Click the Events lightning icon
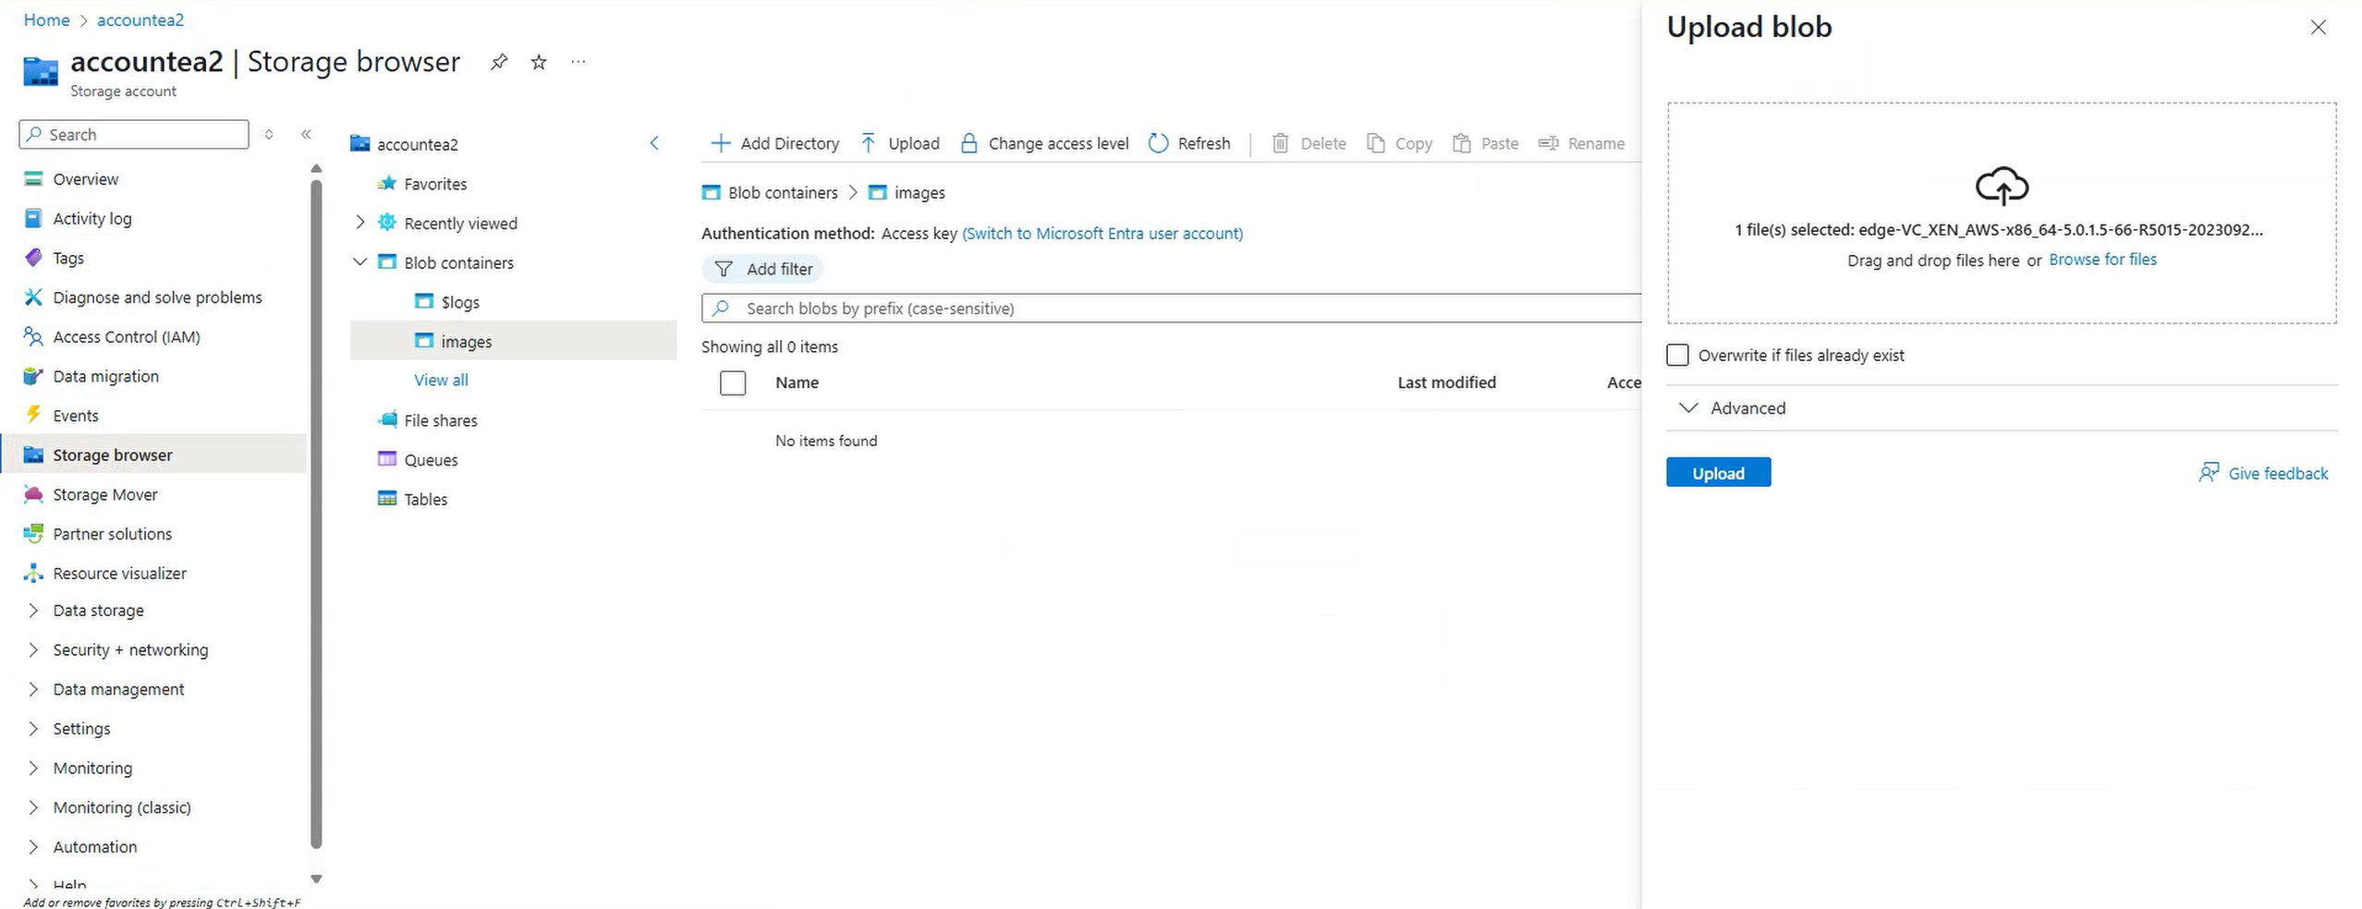2362x909 pixels. pyautogui.click(x=33, y=416)
